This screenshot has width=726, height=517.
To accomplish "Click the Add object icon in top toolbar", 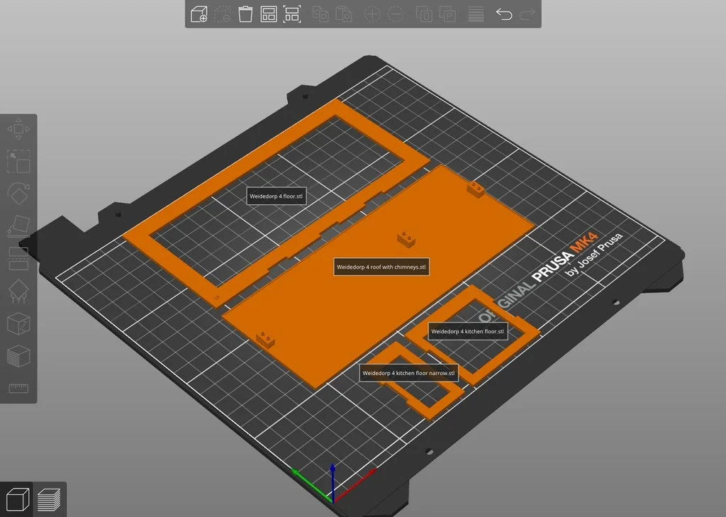I will 199,14.
